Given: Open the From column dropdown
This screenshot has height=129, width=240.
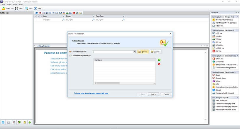Looking at the screenshot, I should pyautogui.click(x=64, y=16).
